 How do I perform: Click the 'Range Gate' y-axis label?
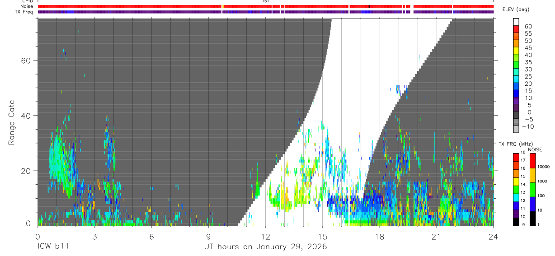[x=11, y=123]
